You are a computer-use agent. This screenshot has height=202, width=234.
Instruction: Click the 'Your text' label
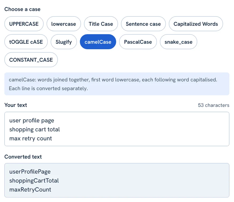coord(16,105)
